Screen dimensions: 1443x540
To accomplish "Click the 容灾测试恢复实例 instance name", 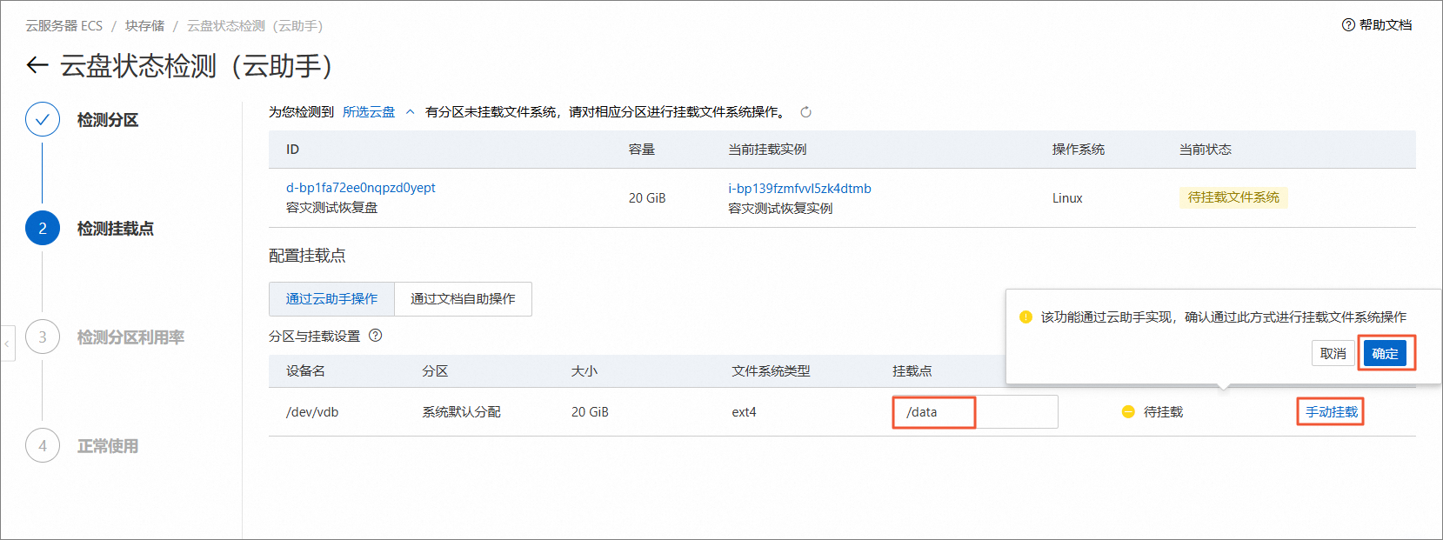I will 780,209.
